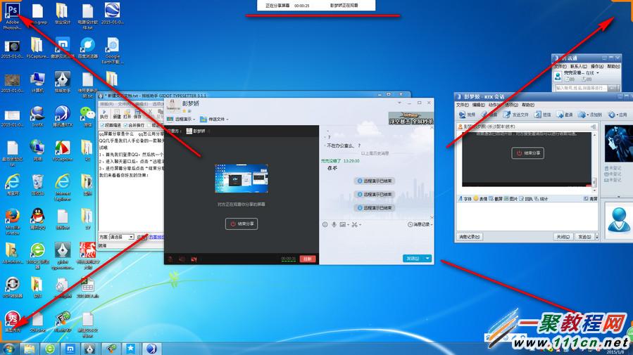Click 新建 new file icon in typesetter toolbar

pyautogui.click(x=117, y=114)
